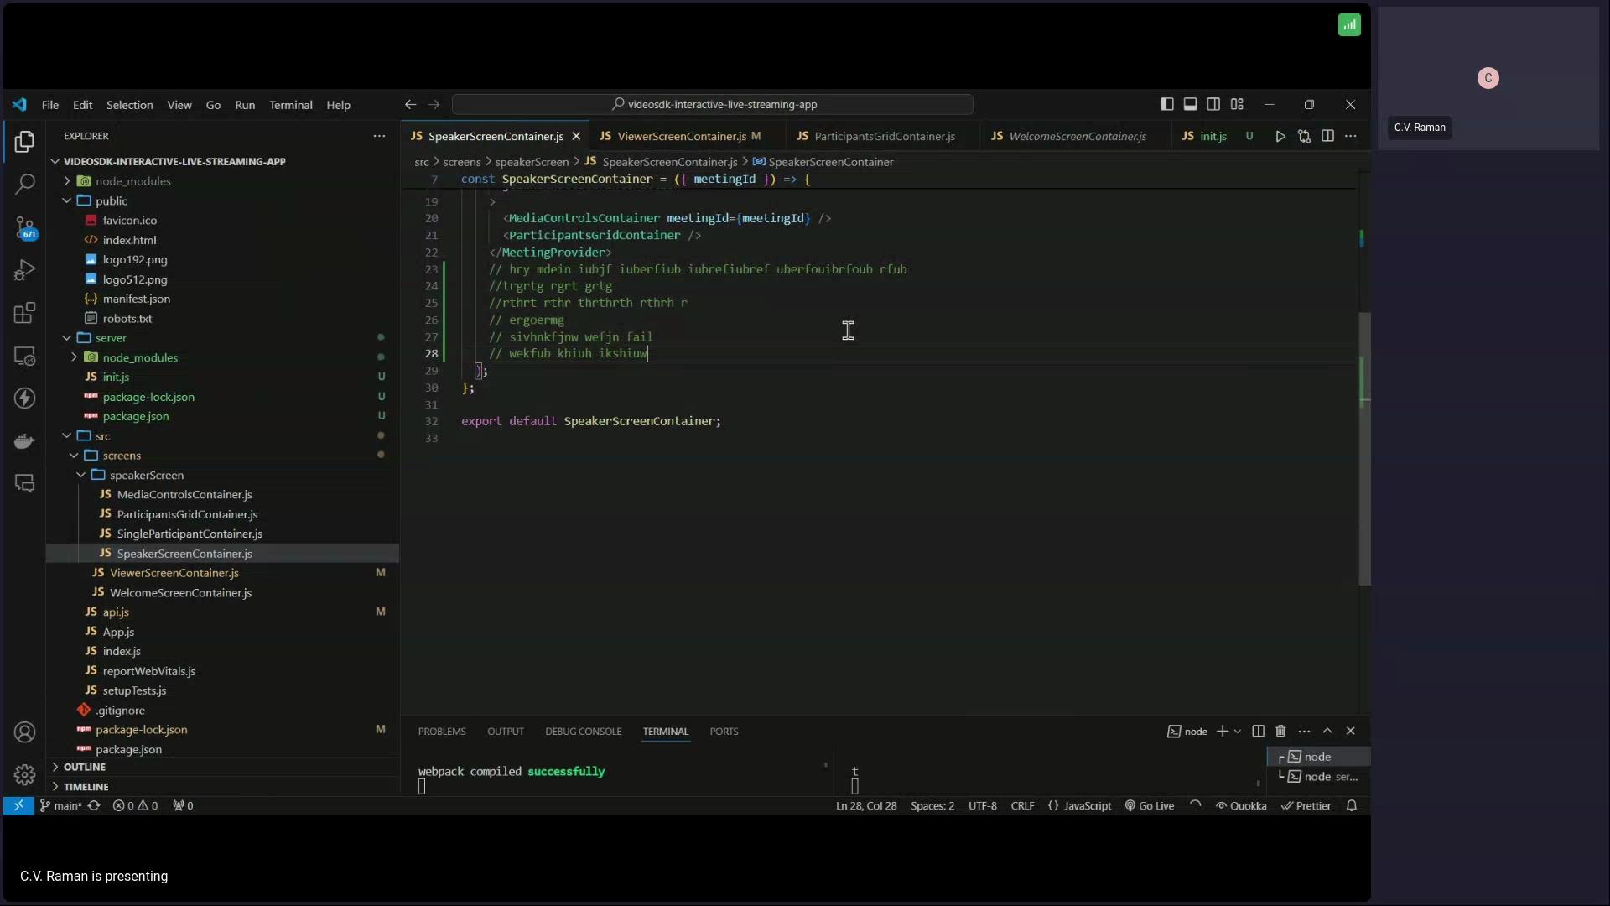Customize Layout icon in title bar

(x=1237, y=104)
